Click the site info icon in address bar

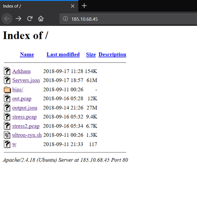65,19
